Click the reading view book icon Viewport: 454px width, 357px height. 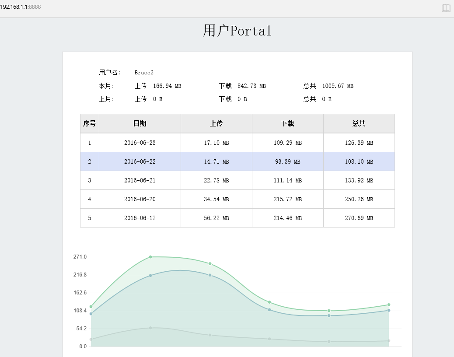446,8
